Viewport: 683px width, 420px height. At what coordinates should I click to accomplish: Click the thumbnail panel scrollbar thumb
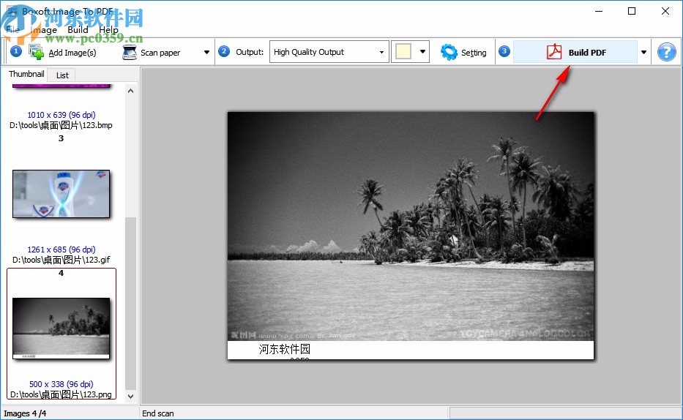[x=130, y=303]
